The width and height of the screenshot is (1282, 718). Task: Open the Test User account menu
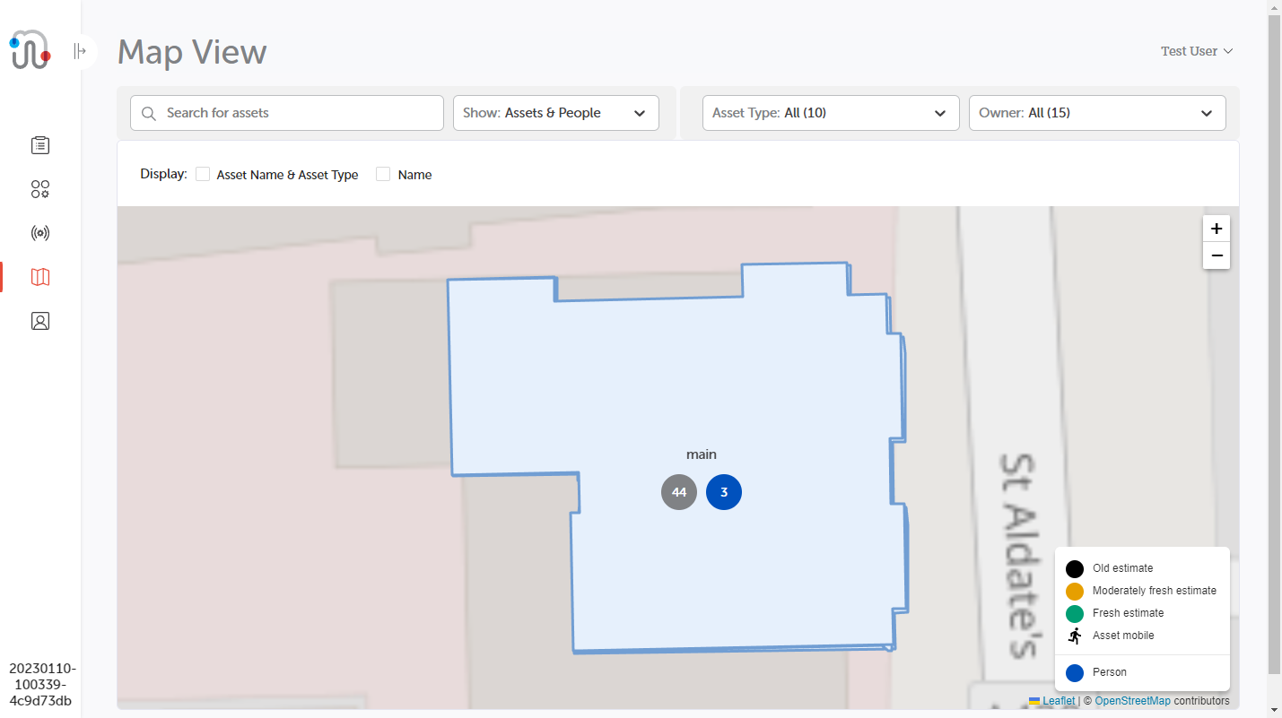pyautogui.click(x=1196, y=51)
